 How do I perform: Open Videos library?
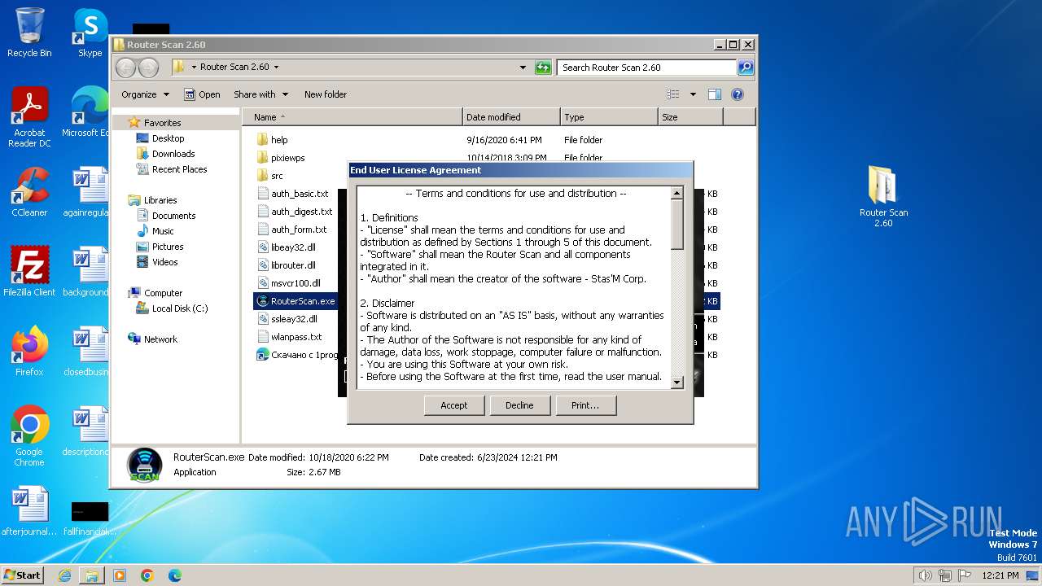pyautogui.click(x=164, y=262)
